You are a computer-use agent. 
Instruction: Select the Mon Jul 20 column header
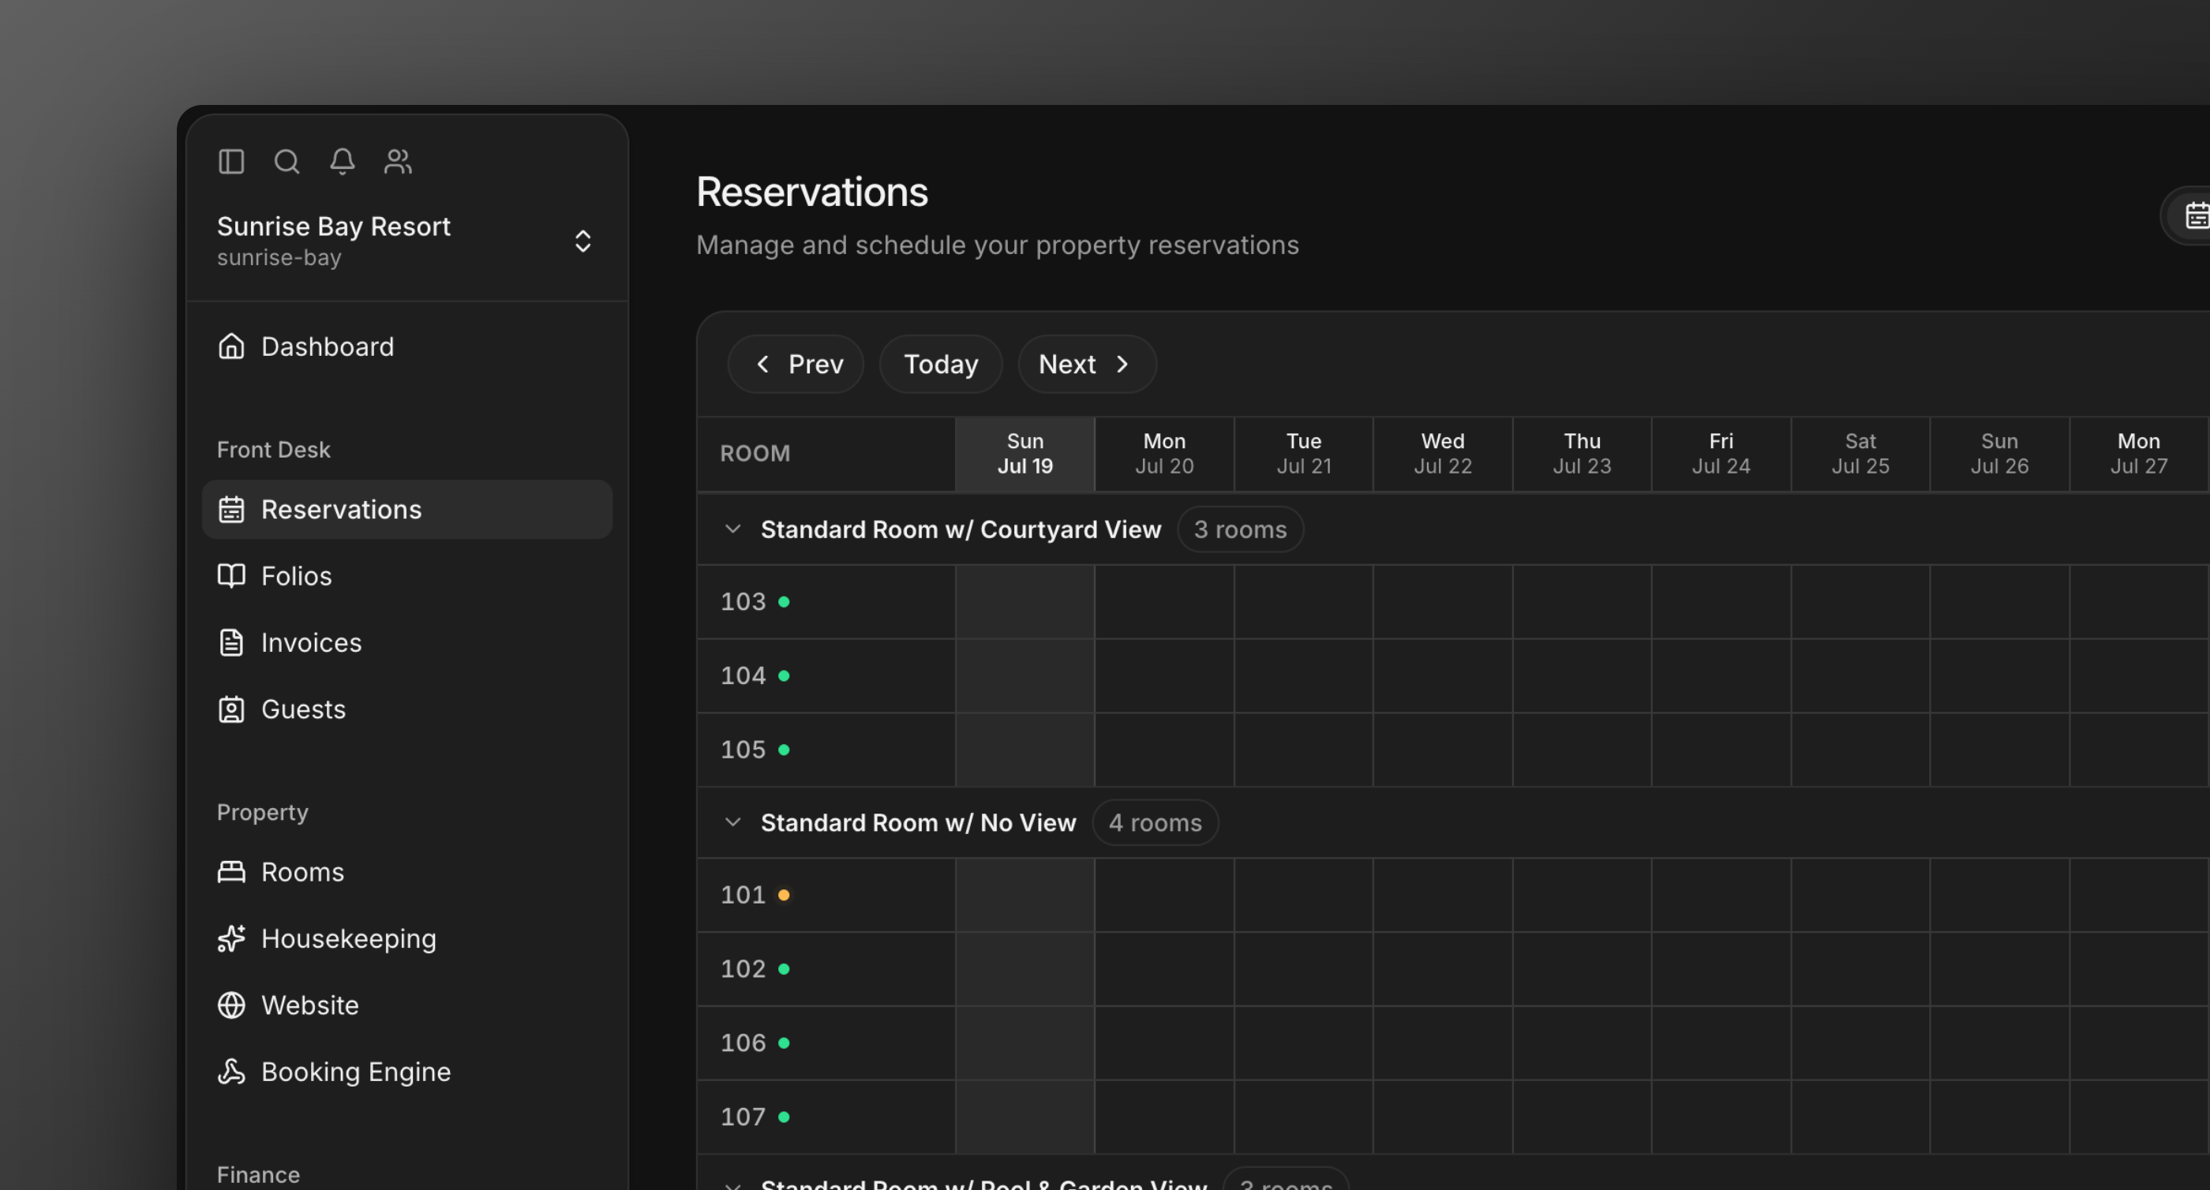point(1164,454)
